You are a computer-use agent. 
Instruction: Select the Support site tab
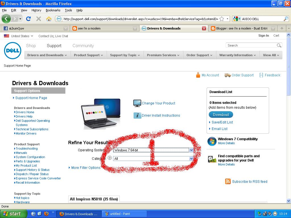[x=54, y=46]
